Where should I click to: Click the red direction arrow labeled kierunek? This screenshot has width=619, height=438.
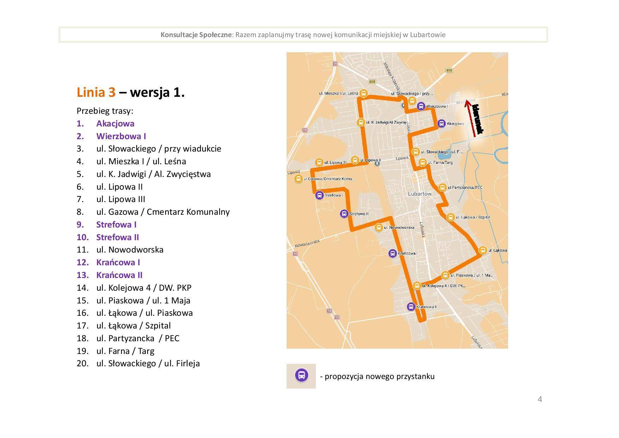[x=470, y=118]
